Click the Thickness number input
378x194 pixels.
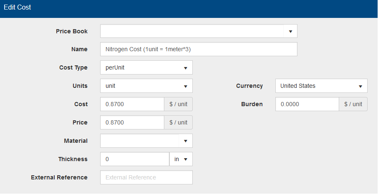coord(135,159)
